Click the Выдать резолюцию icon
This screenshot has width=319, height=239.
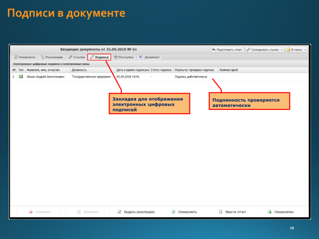tap(119, 212)
